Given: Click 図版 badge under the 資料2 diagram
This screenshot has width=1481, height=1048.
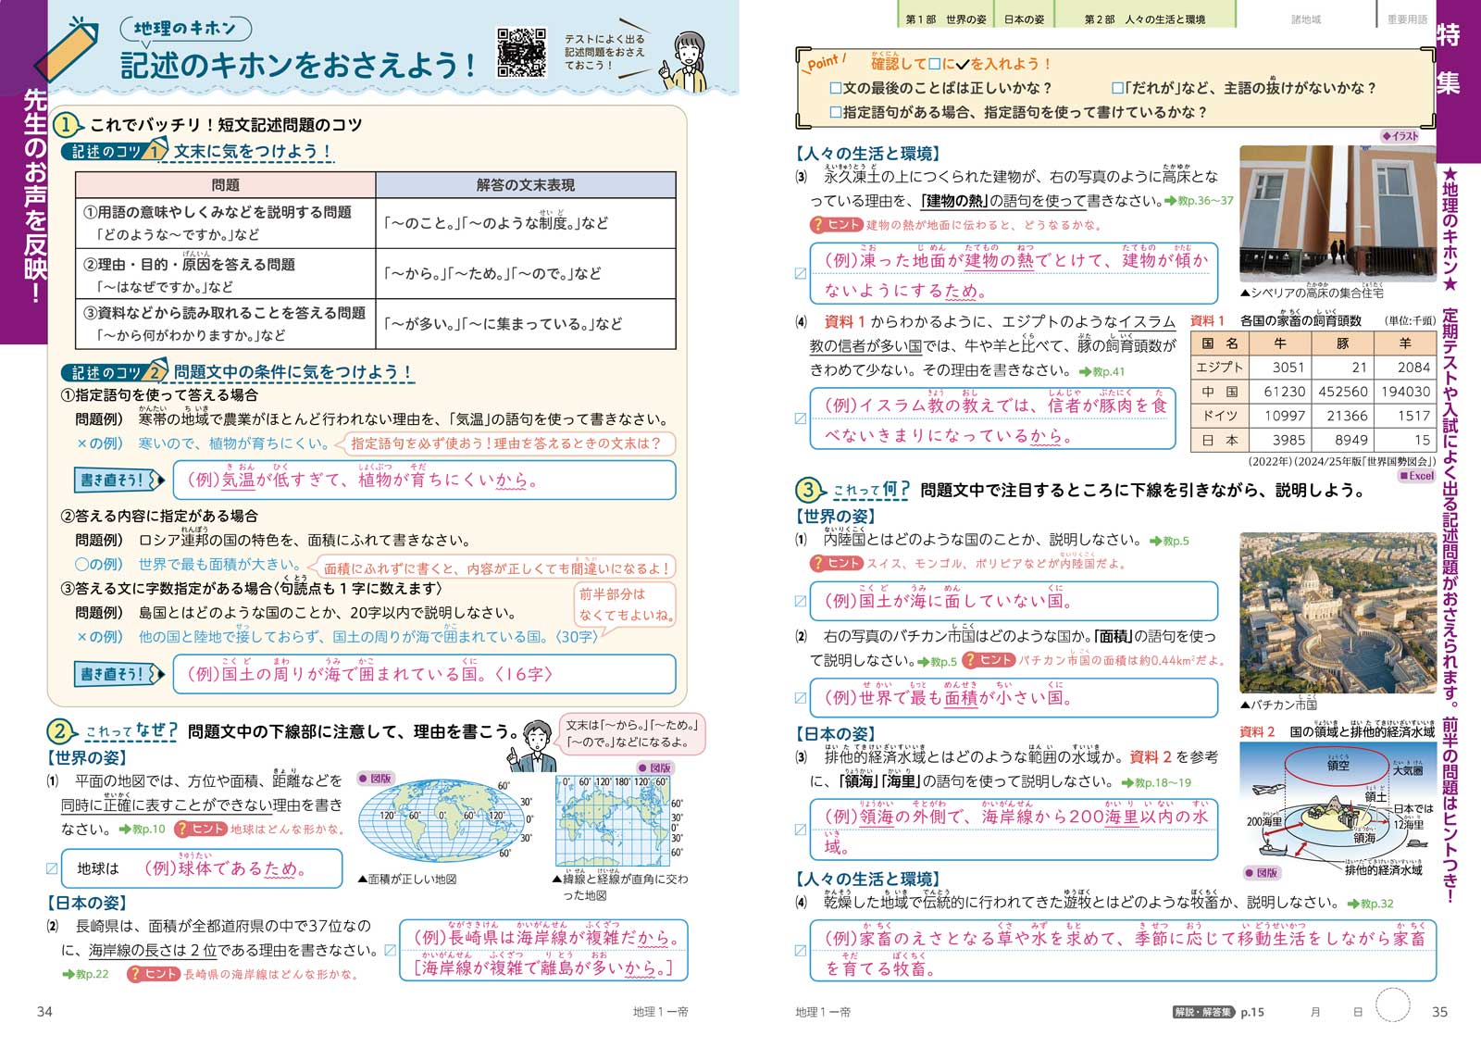Looking at the screenshot, I should pos(1262,872).
